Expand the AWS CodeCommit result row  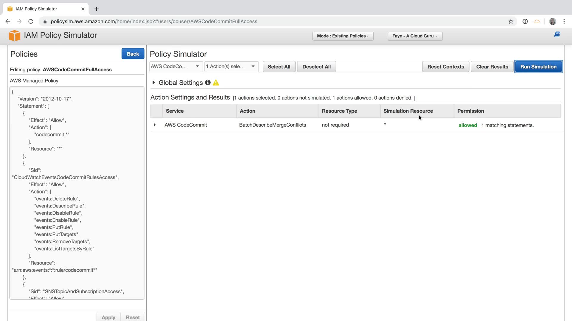pos(155,125)
